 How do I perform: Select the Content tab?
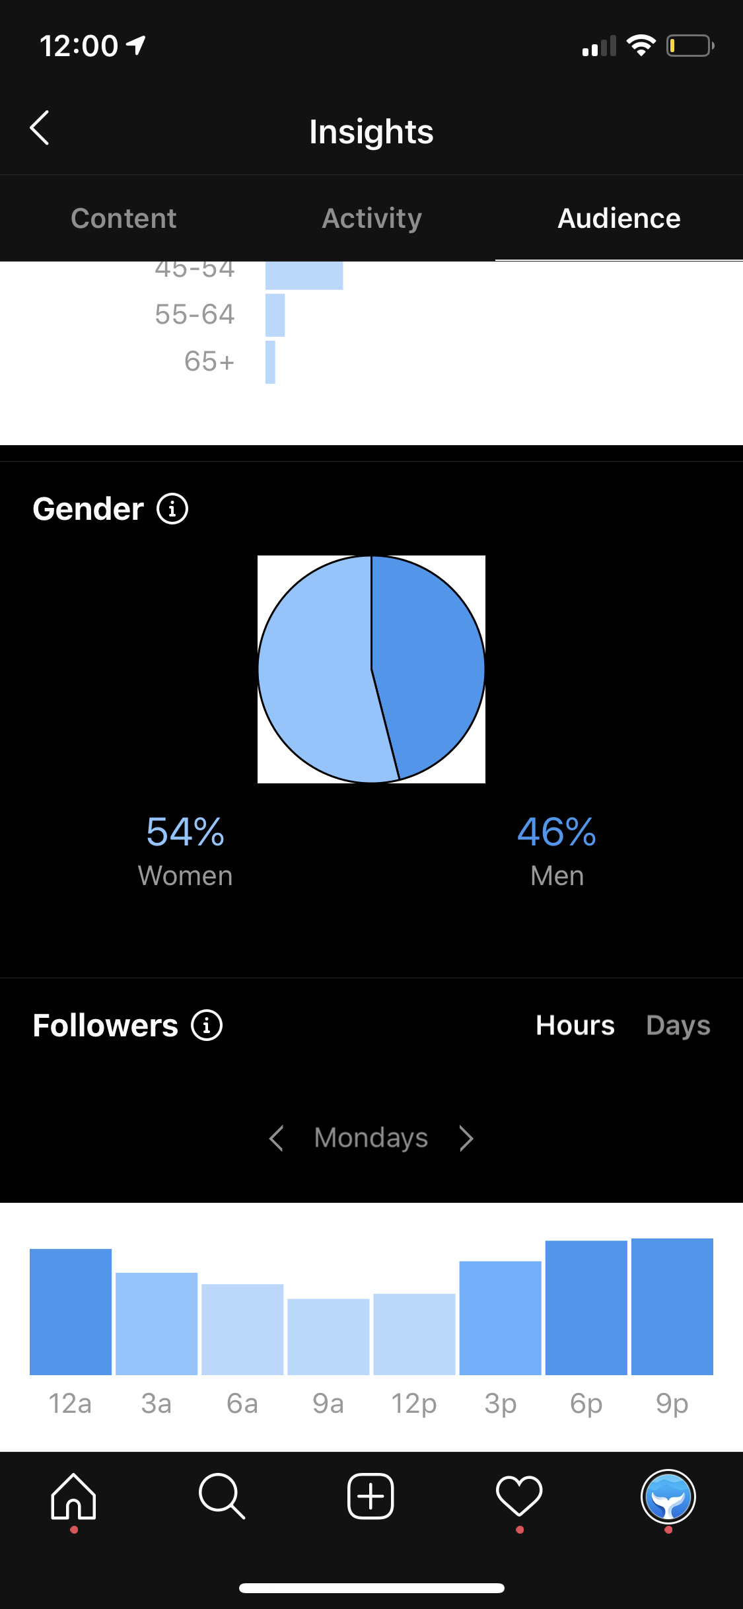click(x=124, y=218)
